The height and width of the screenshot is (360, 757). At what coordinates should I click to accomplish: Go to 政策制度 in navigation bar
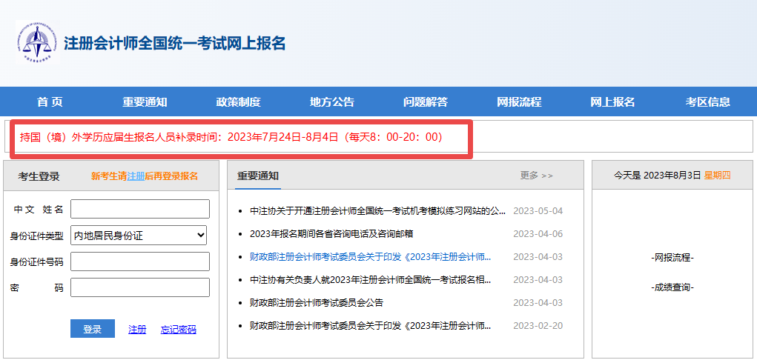(238, 102)
